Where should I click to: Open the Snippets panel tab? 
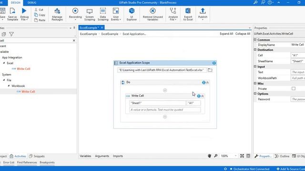[x=37, y=156]
